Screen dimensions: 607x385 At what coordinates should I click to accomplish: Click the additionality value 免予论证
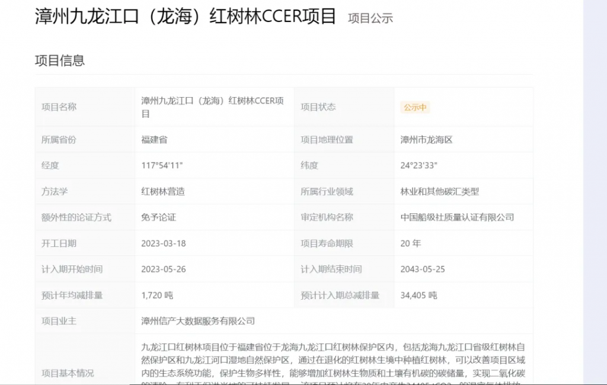158,217
